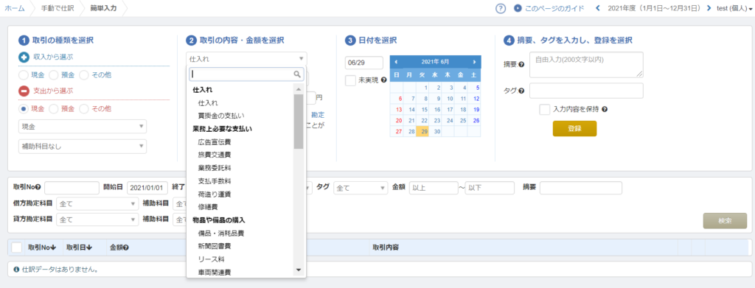Collapse the 仕入れ transaction content dropdown
Screen dimensions: 755x288
pos(246,59)
